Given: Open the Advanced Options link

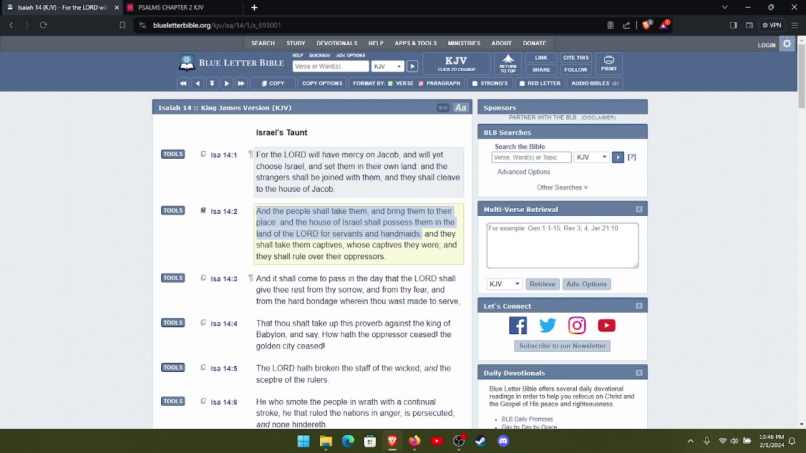Looking at the screenshot, I should [x=524, y=172].
